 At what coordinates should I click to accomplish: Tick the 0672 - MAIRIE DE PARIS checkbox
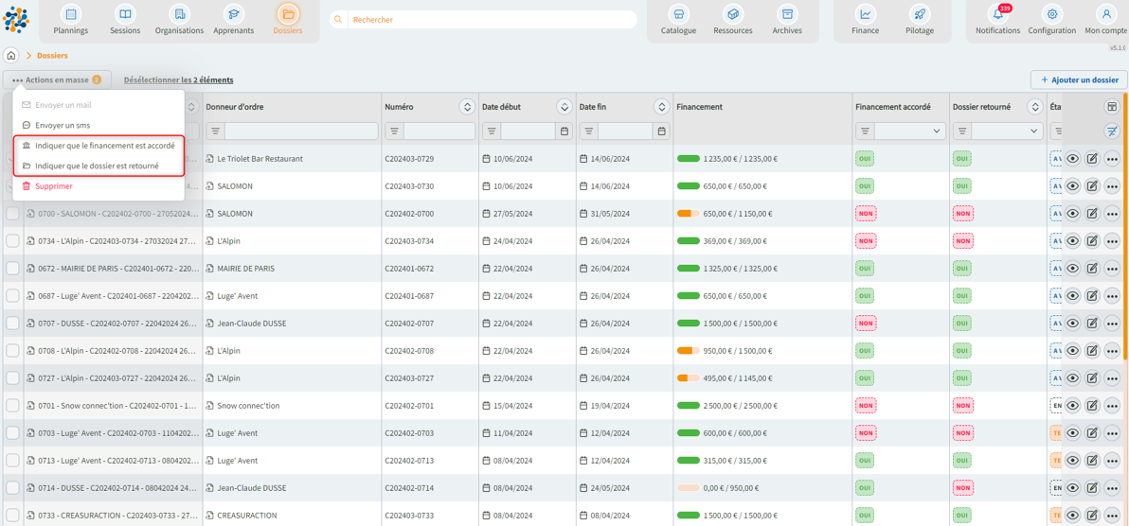(13, 269)
